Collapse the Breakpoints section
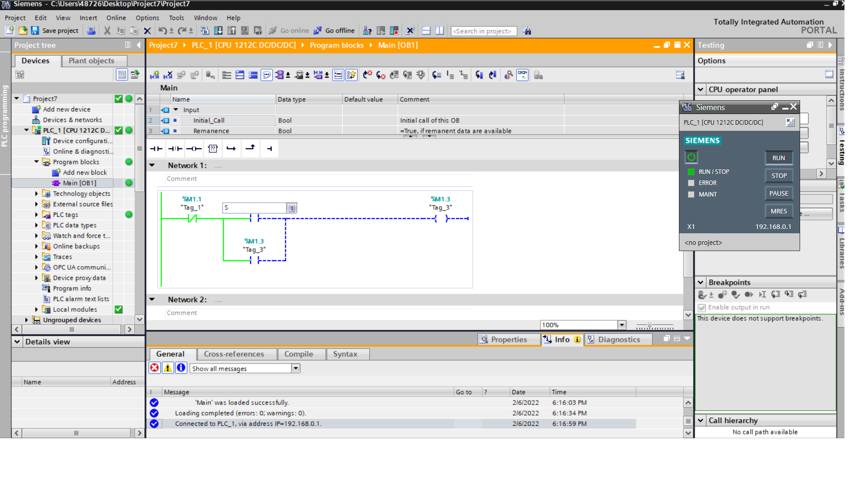Screen dimensions: 852x479 pyautogui.click(x=701, y=283)
